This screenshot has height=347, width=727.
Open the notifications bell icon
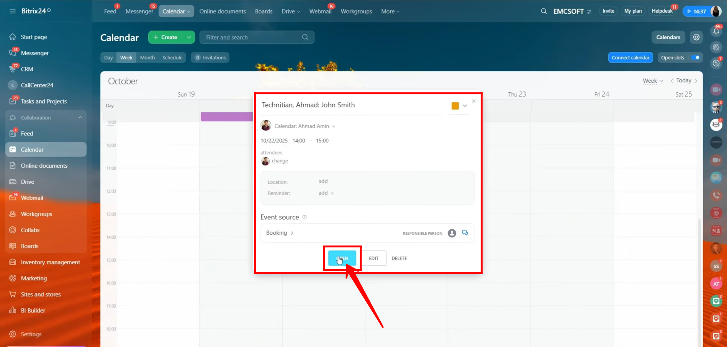[716, 31]
